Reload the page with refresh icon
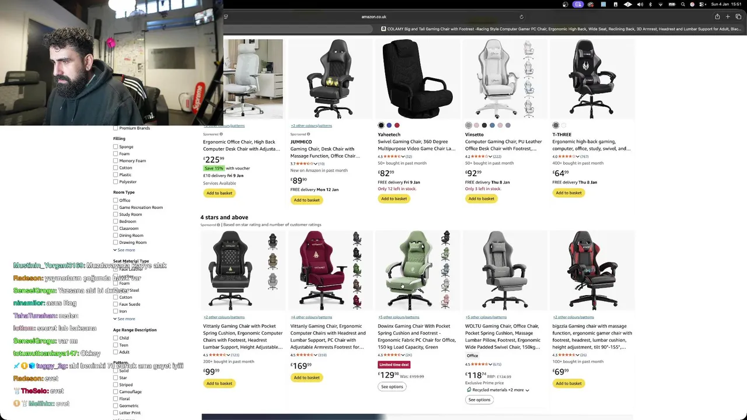This screenshot has width=747, height=420. tap(521, 17)
